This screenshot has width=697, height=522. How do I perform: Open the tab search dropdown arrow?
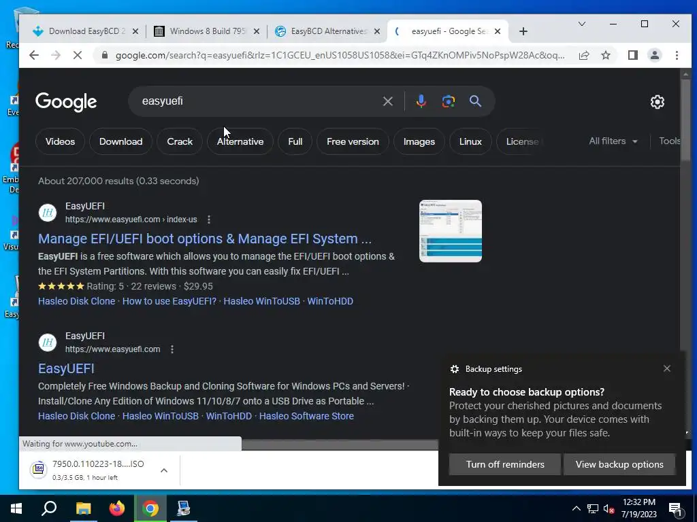point(581,24)
